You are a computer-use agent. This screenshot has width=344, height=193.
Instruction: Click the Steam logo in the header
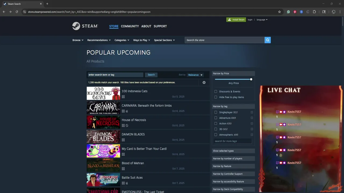[x=85, y=26]
